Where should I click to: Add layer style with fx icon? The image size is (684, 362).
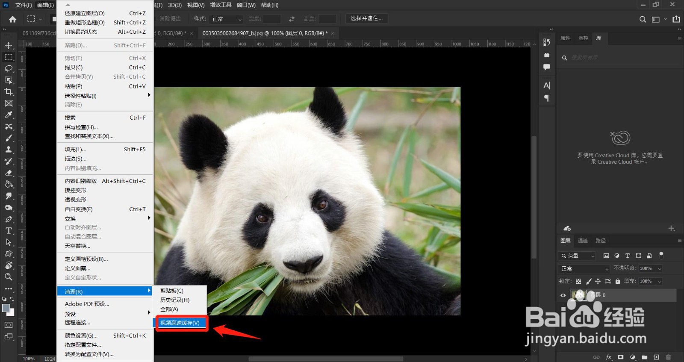[609, 357]
